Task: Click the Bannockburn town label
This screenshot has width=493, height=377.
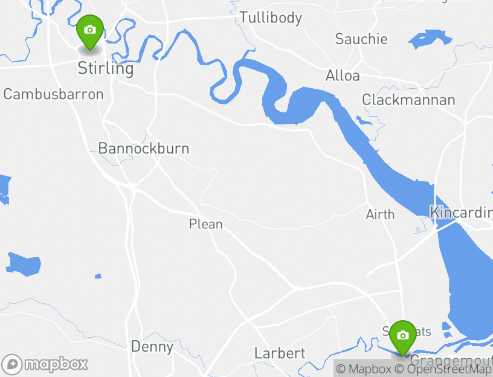Action: [x=144, y=149]
